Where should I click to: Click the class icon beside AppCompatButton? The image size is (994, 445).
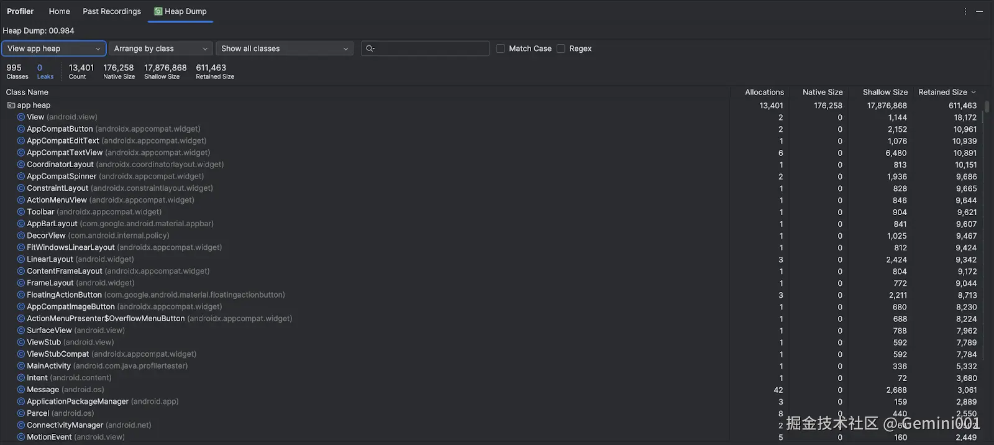pyautogui.click(x=21, y=129)
